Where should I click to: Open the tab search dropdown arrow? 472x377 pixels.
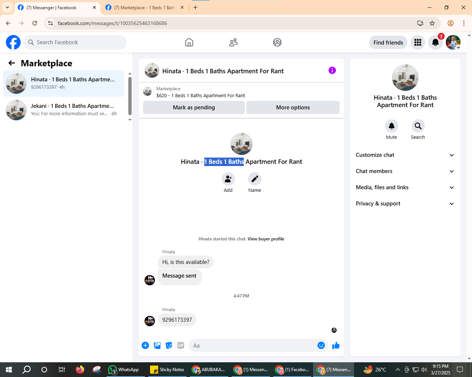pos(7,7)
